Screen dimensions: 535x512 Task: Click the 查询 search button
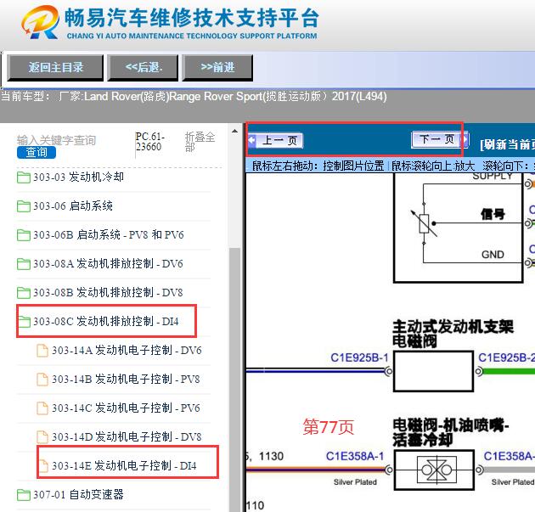37,153
